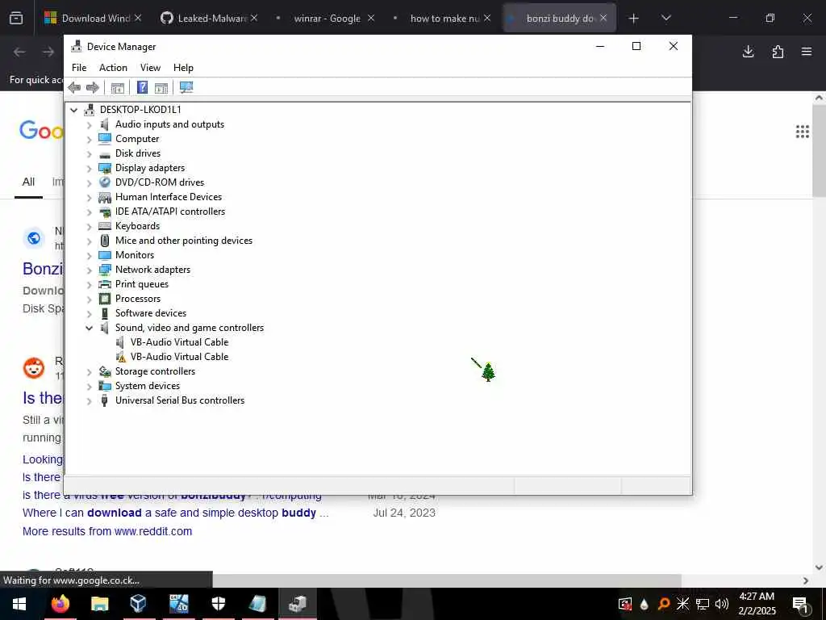826x620 pixels.
Task: Select the Keyboards category icon
Action: (105, 226)
